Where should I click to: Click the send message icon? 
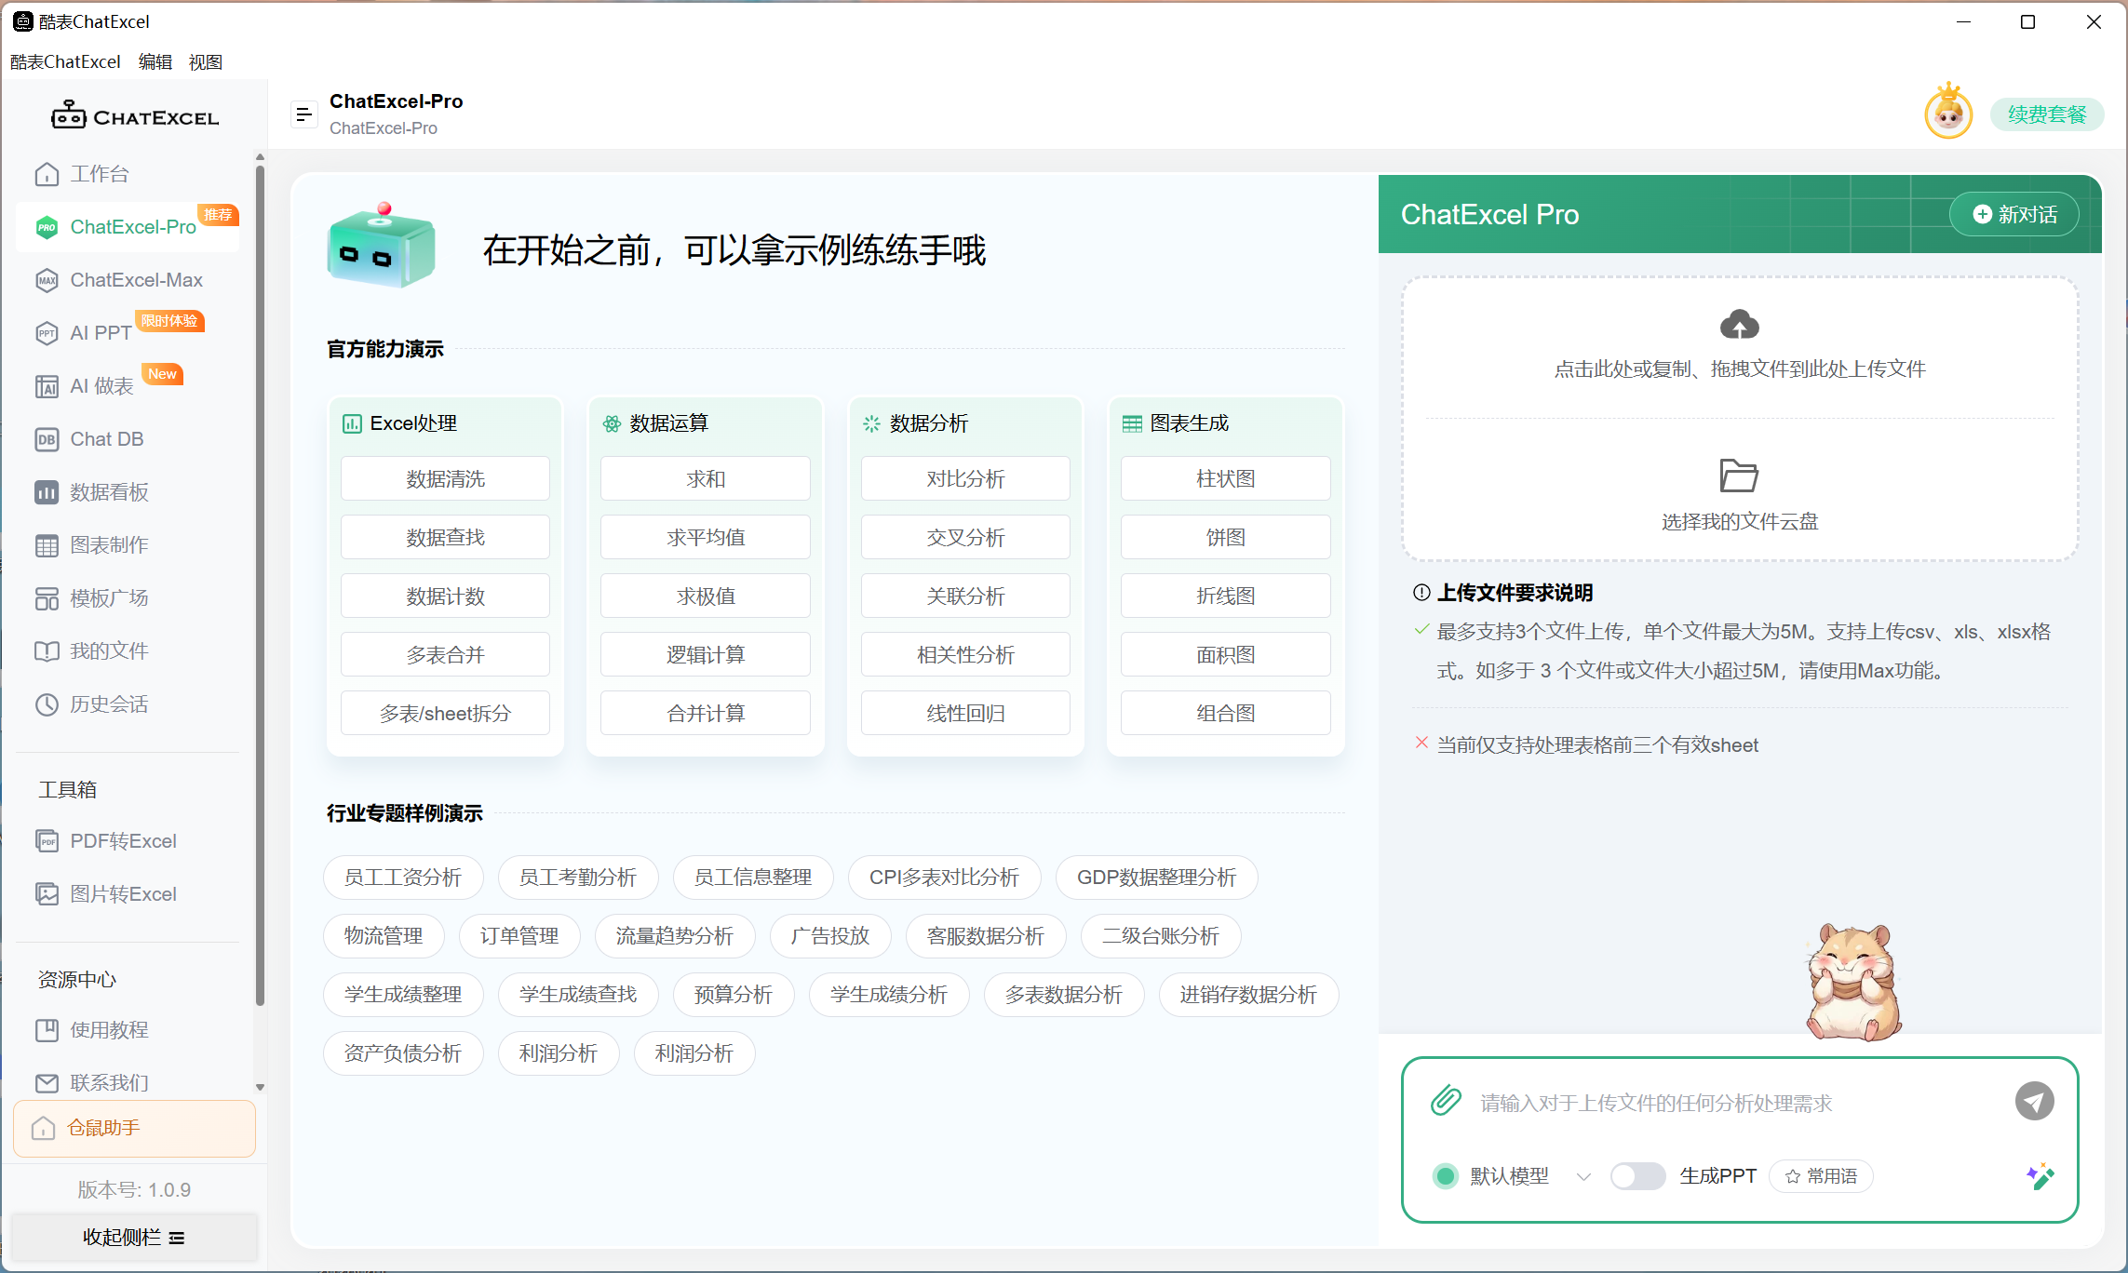point(2035,1101)
